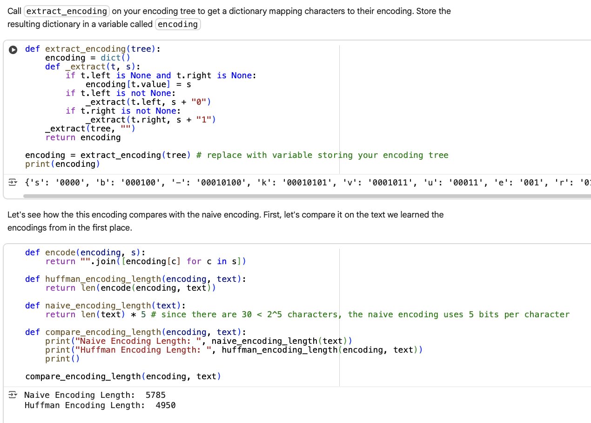Run the extract_encoding code cell

[x=14, y=49]
